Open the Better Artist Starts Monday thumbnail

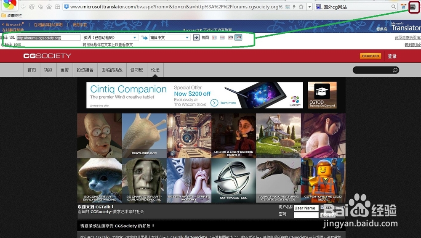(x=189, y=180)
